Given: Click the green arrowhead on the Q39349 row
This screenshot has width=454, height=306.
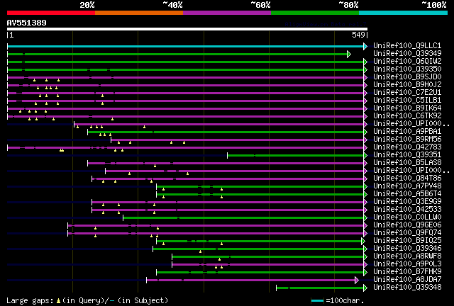Looking at the screenshot, I should pos(349,54).
